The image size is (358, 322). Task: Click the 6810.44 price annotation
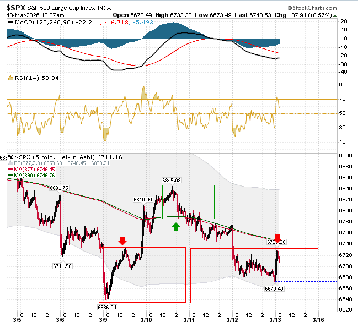tap(143, 200)
